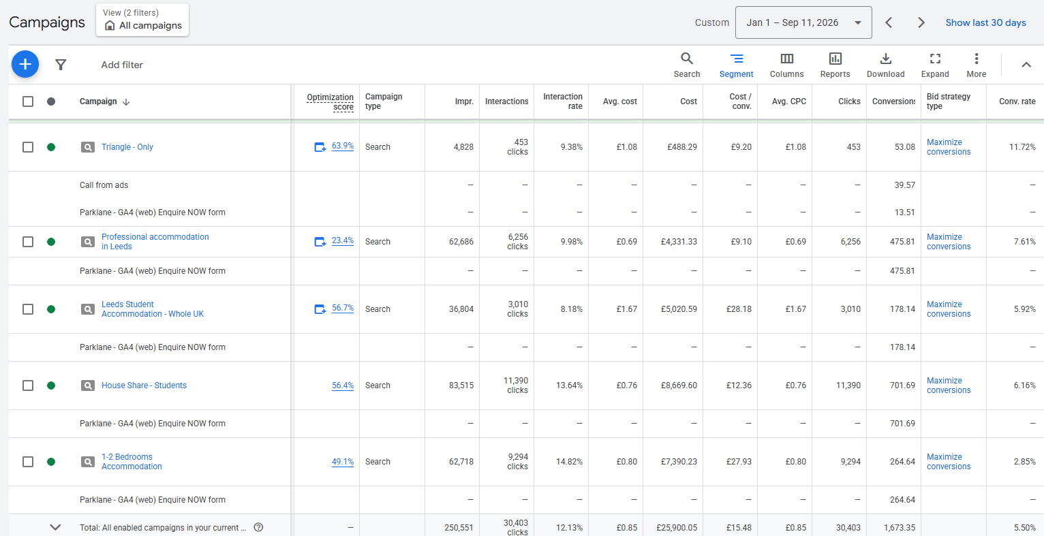
Task: Select the Professional accommodation in Leeds checkbox
Action: coord(28,242)
